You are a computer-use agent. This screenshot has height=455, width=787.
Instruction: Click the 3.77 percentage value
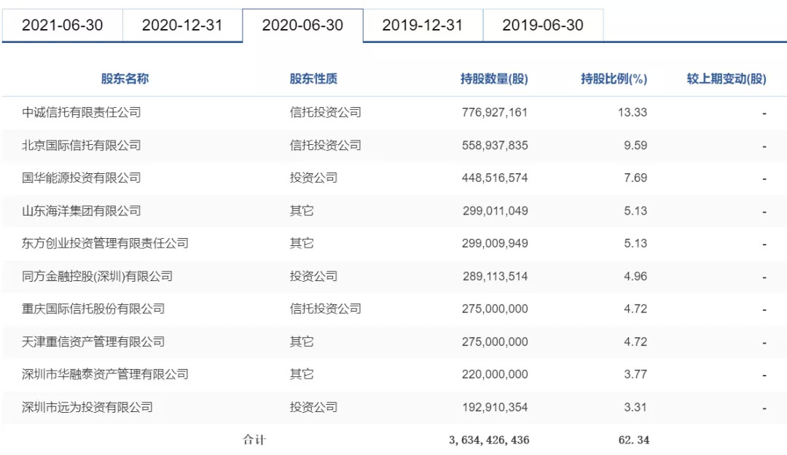pos(635,374)
